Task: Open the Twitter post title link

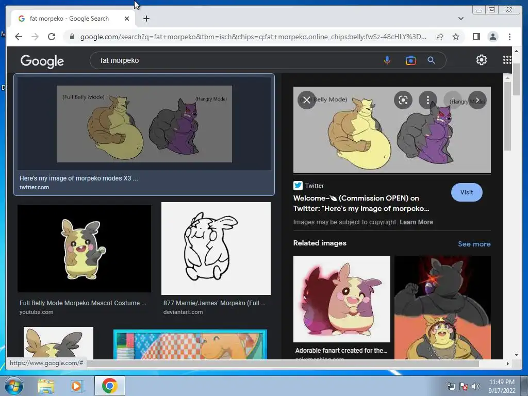Action: click(361, 203)
